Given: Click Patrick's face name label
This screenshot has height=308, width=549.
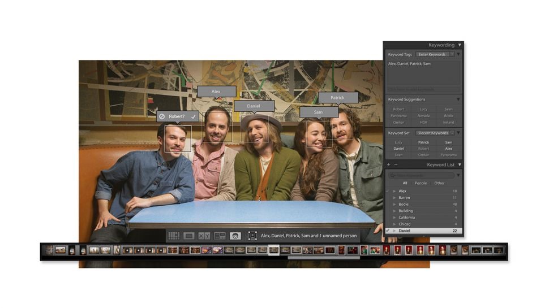Looking at the screenshot, I should [x=337, y=97].
